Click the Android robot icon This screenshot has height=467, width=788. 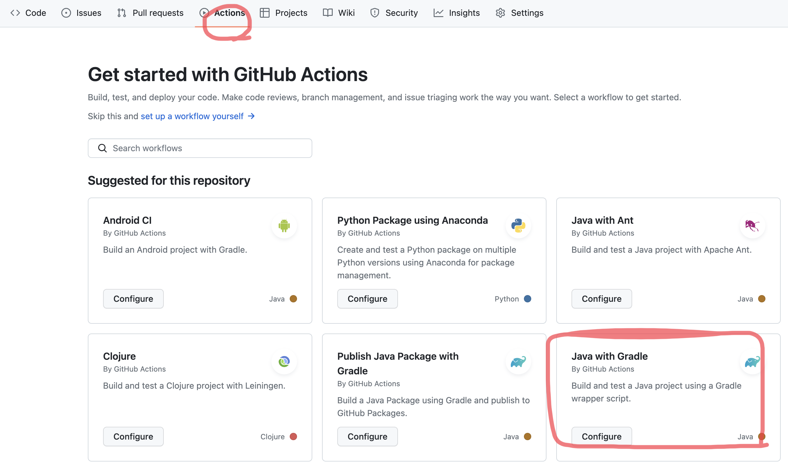284,226
